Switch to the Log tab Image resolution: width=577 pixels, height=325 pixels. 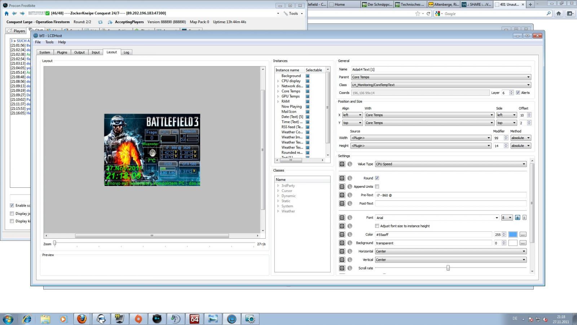click(126, 52)
